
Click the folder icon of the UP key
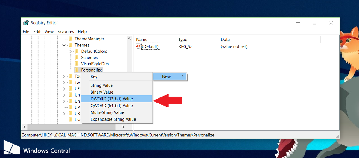coord(70,107)
